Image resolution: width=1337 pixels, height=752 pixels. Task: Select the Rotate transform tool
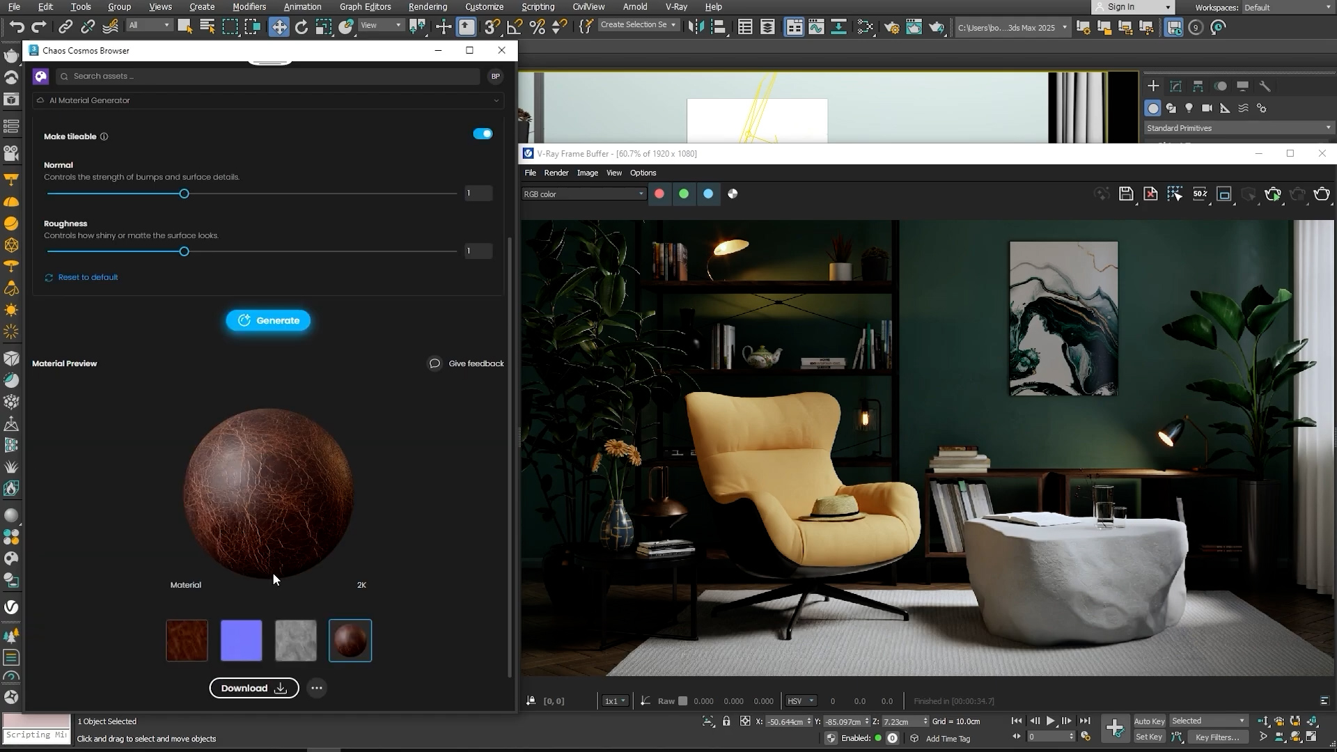(x=301, y=27)
